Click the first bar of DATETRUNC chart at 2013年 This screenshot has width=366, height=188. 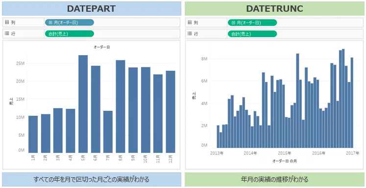(218, 136)
